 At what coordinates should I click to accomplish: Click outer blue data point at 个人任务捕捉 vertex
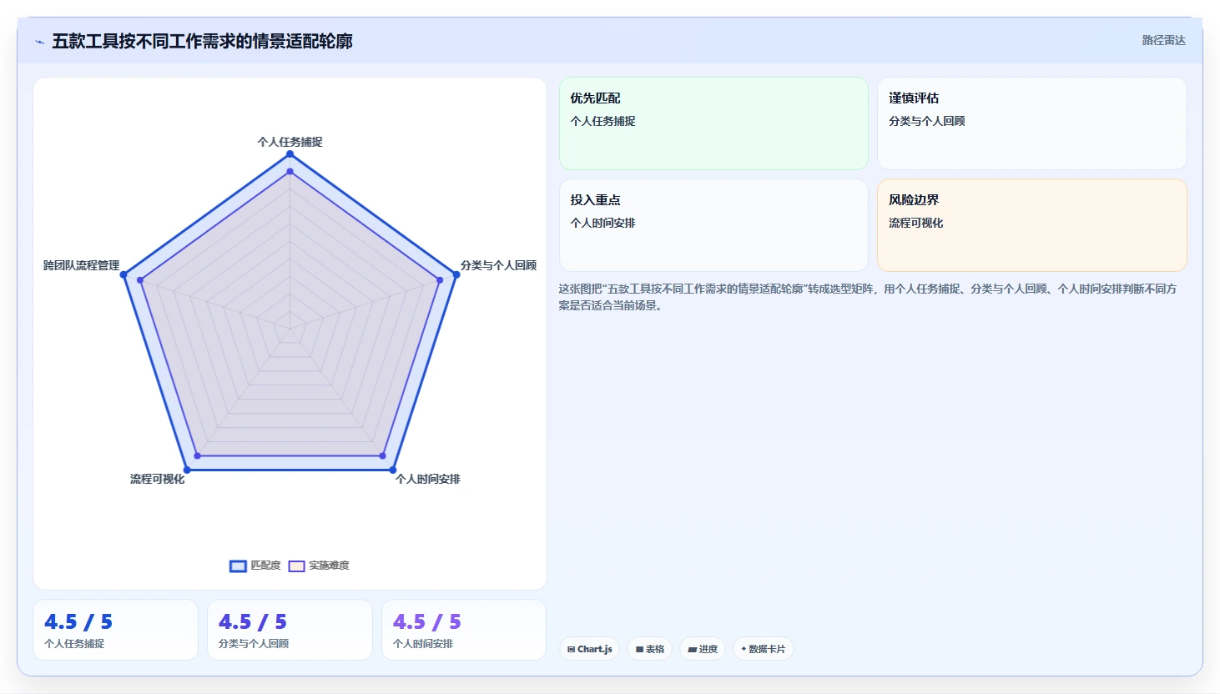[290, 153]
